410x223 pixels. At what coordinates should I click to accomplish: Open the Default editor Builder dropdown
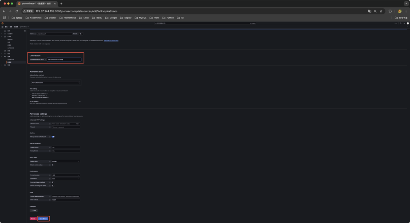click(x=65, y=161)
